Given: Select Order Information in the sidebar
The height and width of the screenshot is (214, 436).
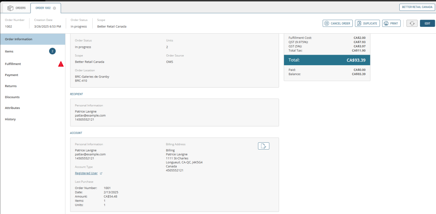Looking at the screenshot, I should pos(19,39).
